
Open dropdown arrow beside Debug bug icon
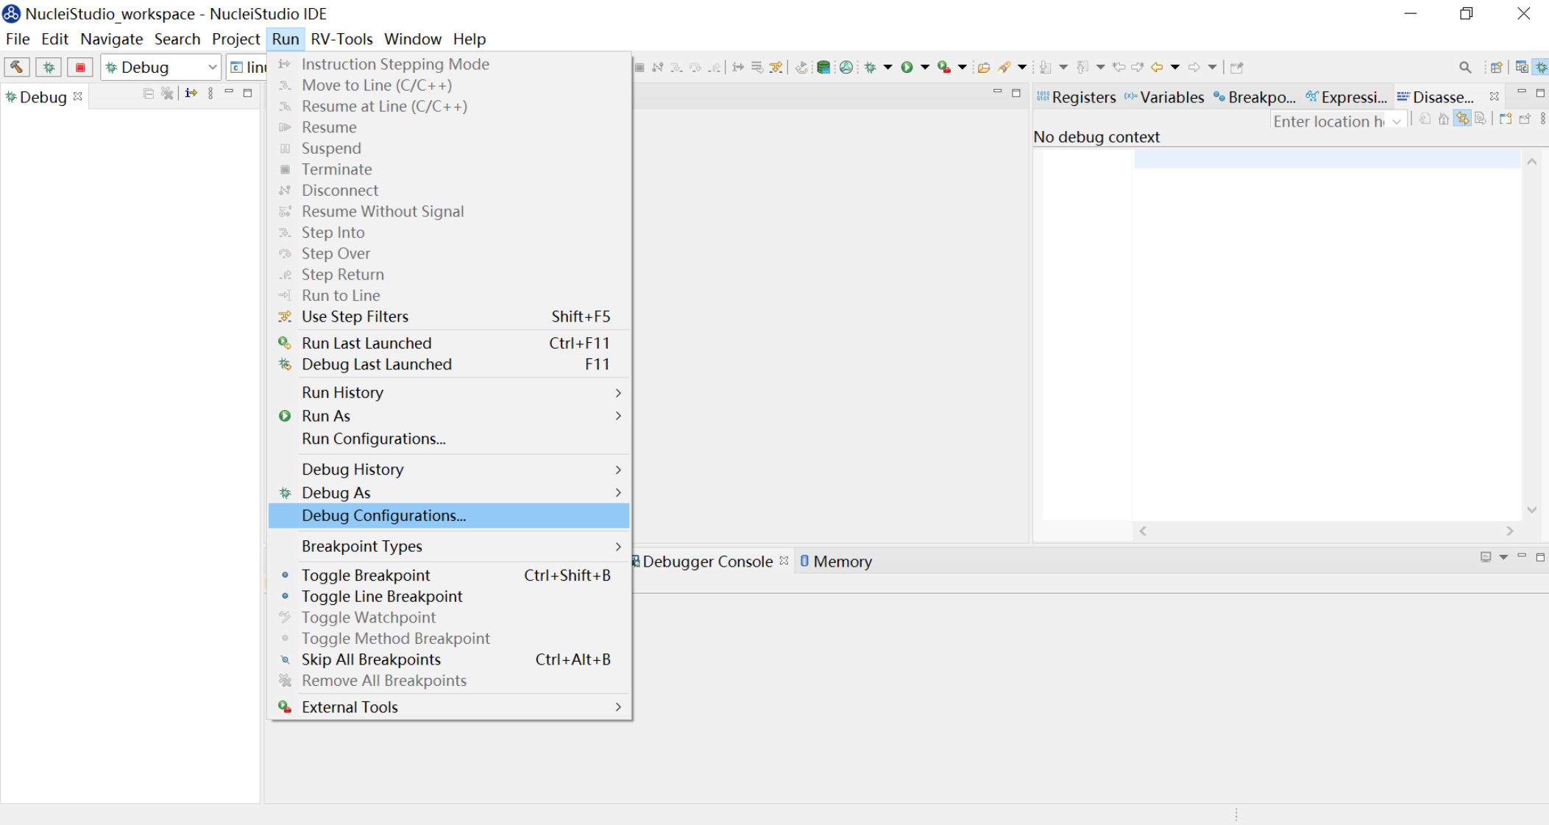(x=887, y=67)
